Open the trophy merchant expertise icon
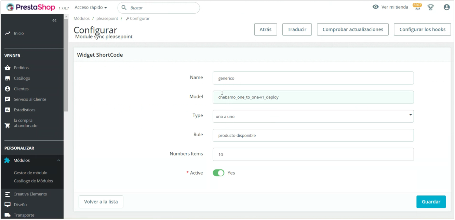The height and width of the screenshot is (220, 455). click(431, 8)
